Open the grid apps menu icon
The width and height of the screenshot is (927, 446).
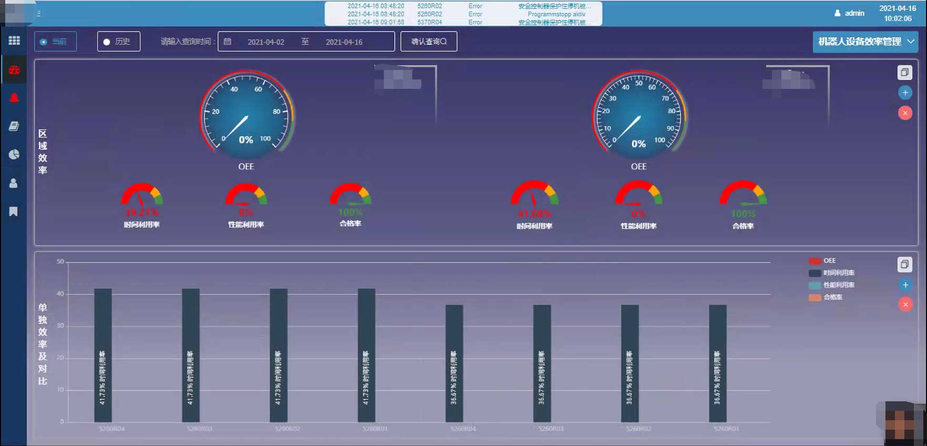14,40
